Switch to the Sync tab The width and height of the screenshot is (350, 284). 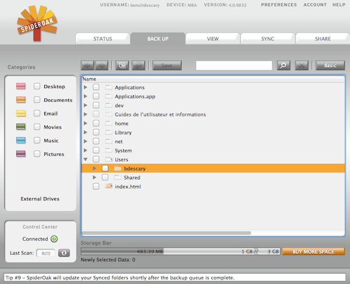(x=267, y=38)
